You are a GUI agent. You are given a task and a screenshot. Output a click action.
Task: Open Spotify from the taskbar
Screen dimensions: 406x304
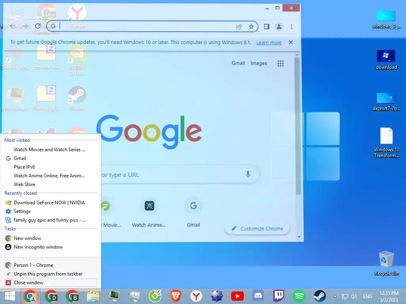point(299,296)
